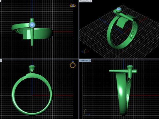
Task: Open the Side View dropdown arrow
Action: (90, 60)
